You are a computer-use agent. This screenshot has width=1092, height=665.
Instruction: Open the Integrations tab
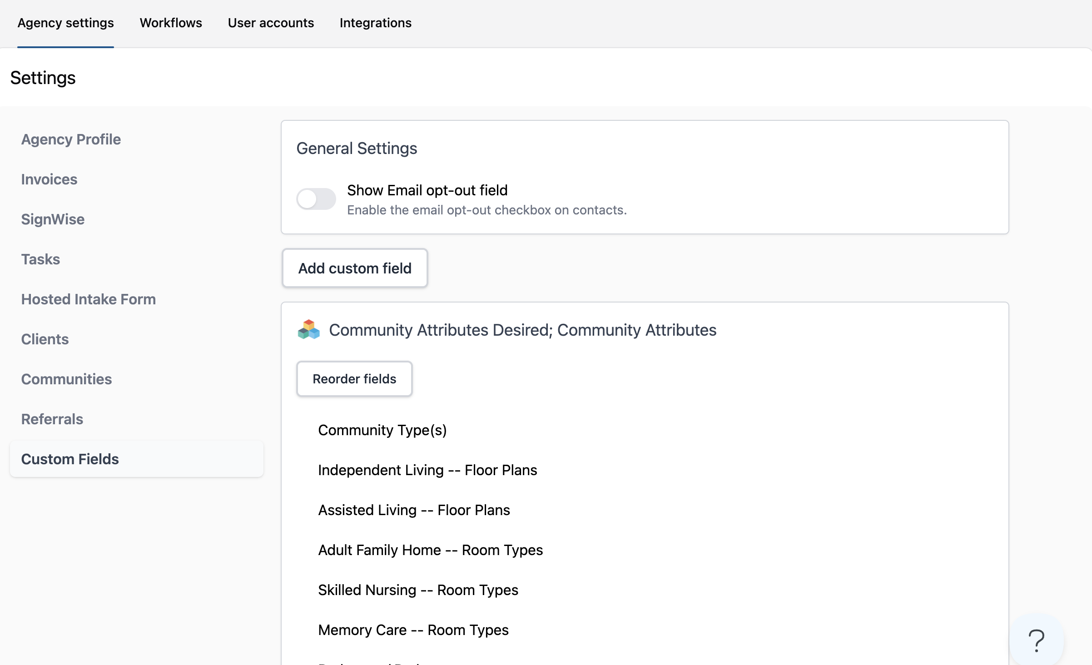click(x=375, y=23)
